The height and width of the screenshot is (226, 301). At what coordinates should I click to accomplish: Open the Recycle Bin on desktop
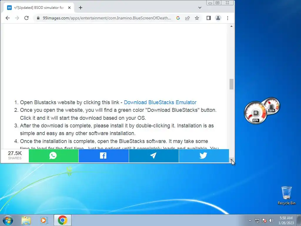(x=286, y=196)
